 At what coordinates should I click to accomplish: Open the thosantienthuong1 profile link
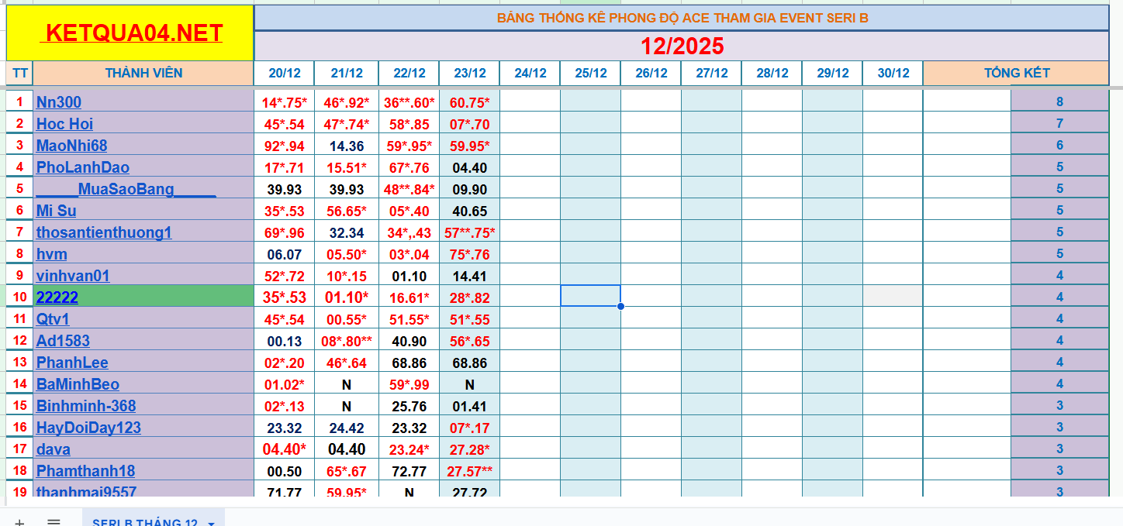coord(104,232)
